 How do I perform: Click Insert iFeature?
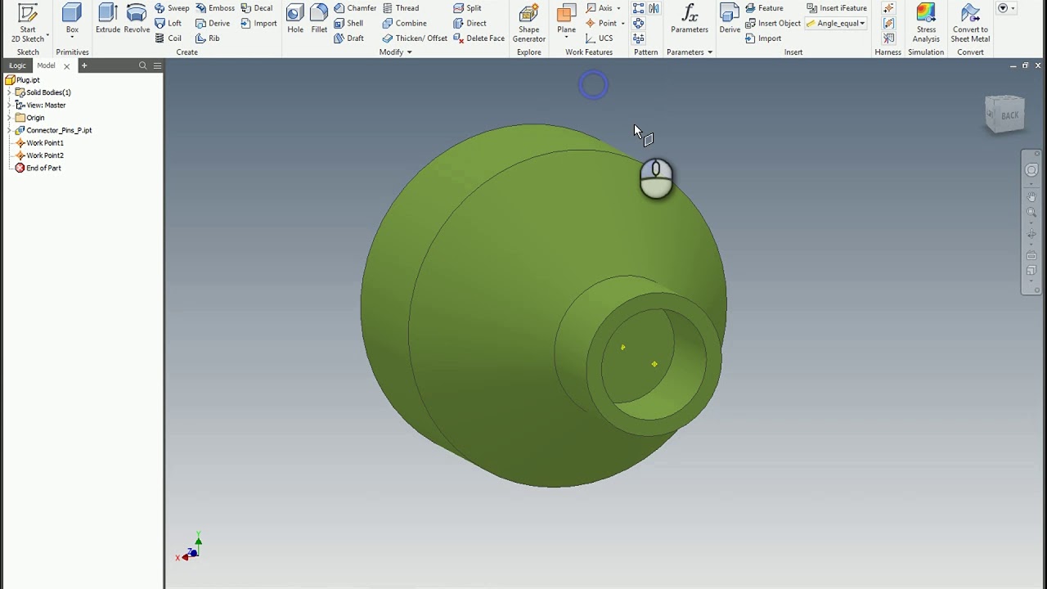tap(836, 8)
